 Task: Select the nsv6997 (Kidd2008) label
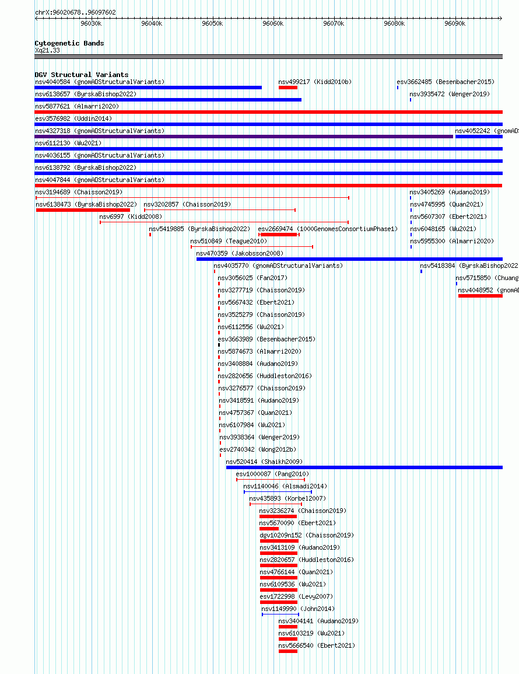pos(131,216)
